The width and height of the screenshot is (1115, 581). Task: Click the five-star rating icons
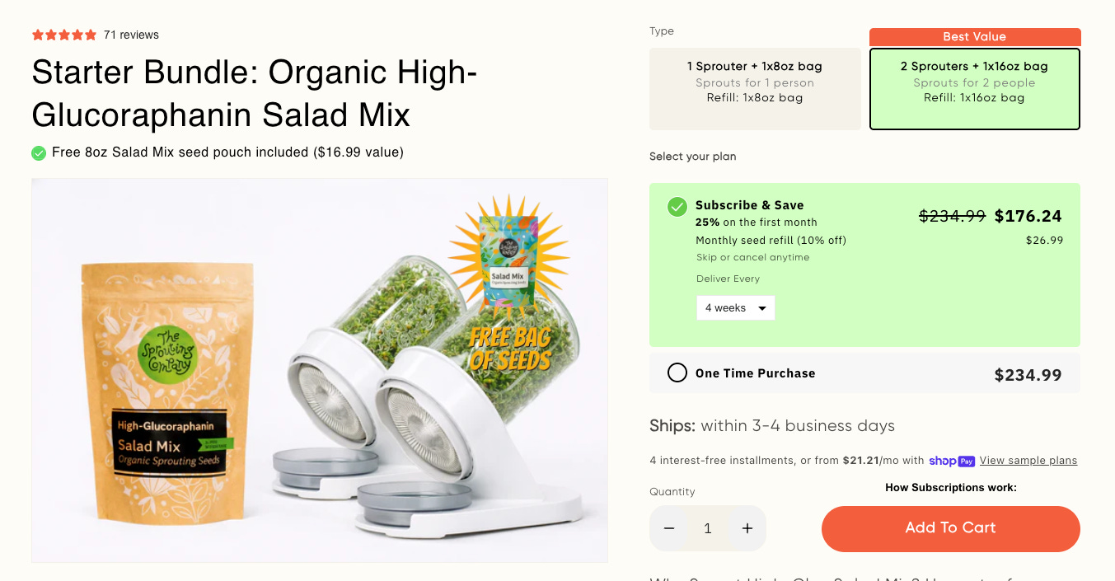click(64, 35)
